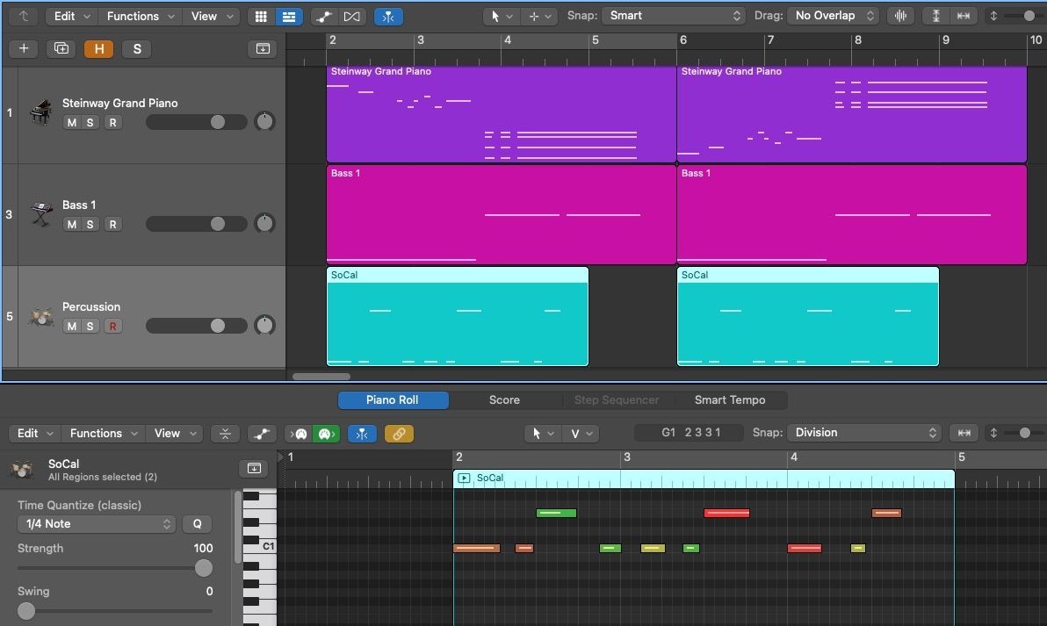Select the Percussion drum kit track icon
The width and height of the screenshot is (1047, 626).
point(40,317)
